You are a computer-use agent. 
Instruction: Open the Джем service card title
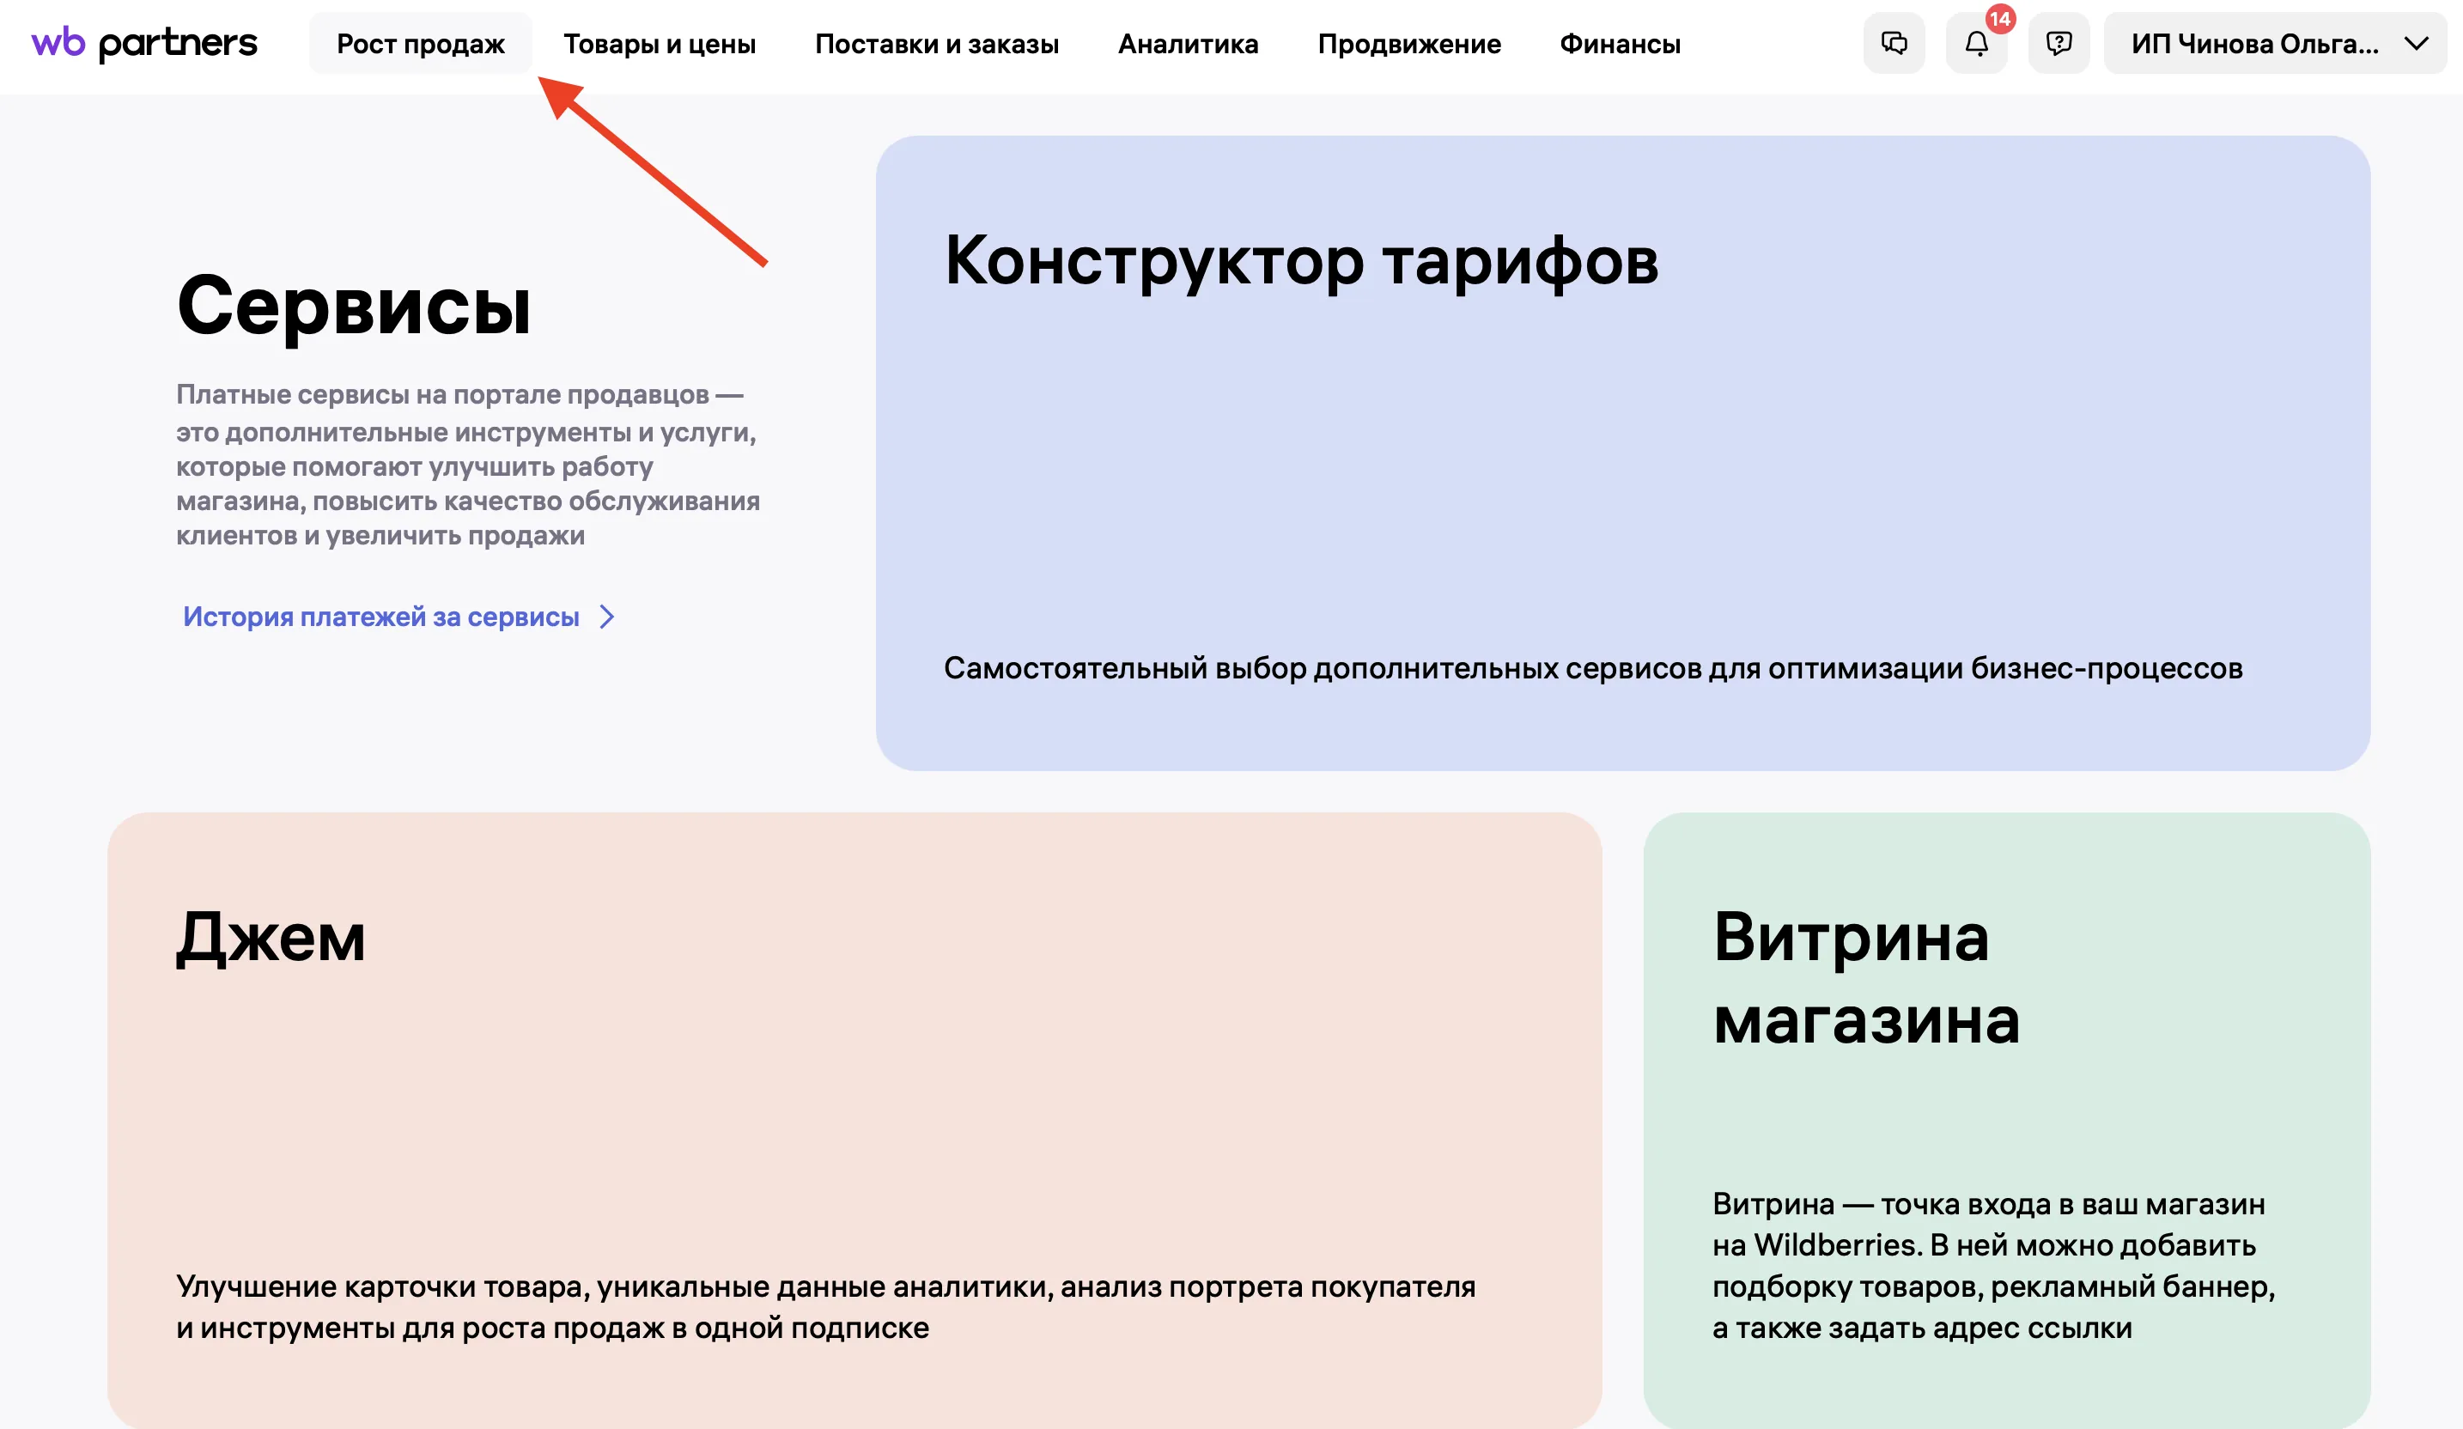[x=271, y=936]
